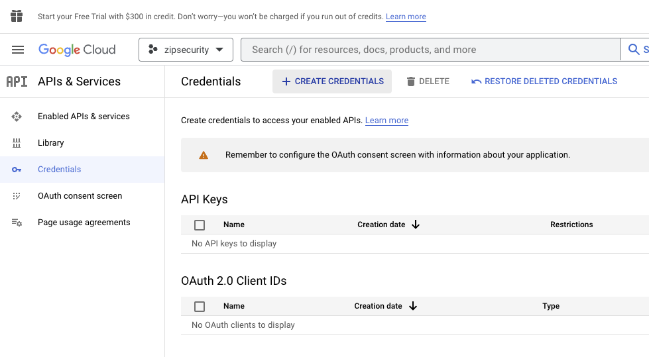Select all OAuth 2.0 Client IDs checkbox

point(200,307)
